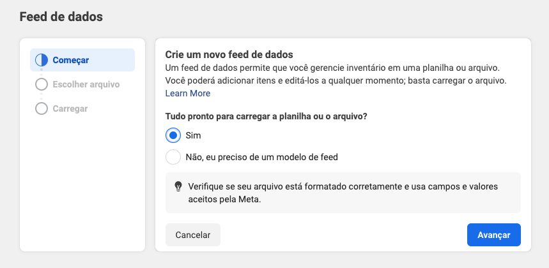The height and width of the screenshot is (268, 549).
Task: Select the Sim radio button
Action: pos(173,135)
